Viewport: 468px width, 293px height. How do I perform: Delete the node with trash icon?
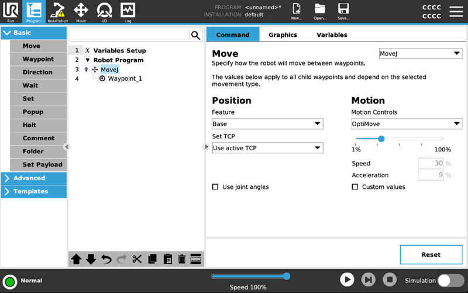click(x=182, y=259)
